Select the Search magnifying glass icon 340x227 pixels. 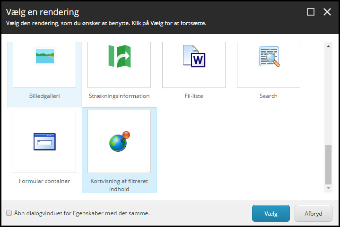pyautogui.click(x=269, y=57)
